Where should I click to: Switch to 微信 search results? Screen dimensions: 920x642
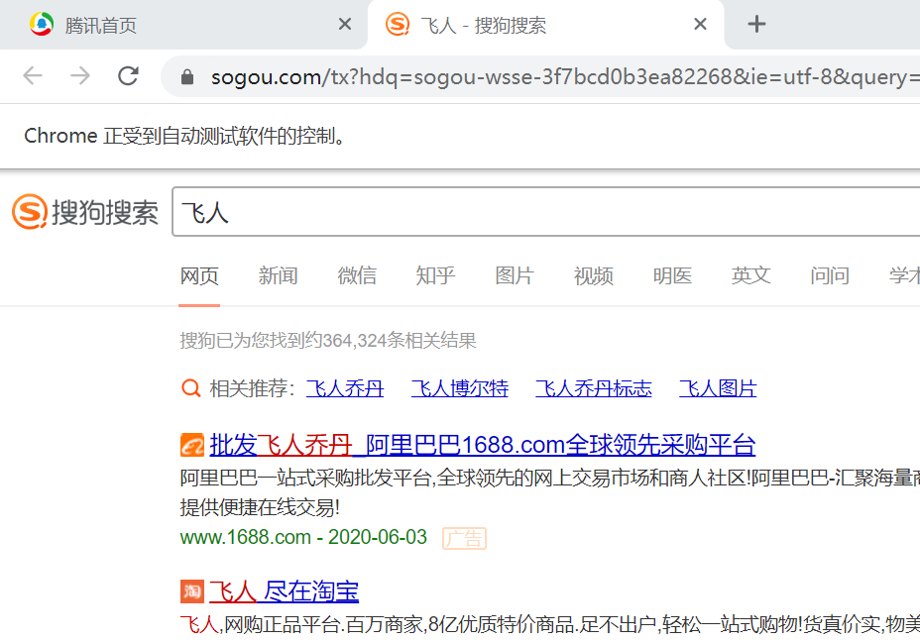(x=357, y=275)
